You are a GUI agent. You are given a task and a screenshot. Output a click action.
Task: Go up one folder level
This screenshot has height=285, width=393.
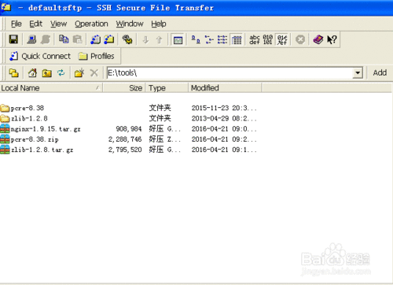46,72
